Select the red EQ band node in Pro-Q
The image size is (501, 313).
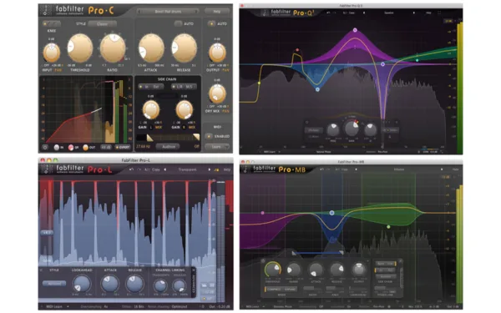(297, 50)
